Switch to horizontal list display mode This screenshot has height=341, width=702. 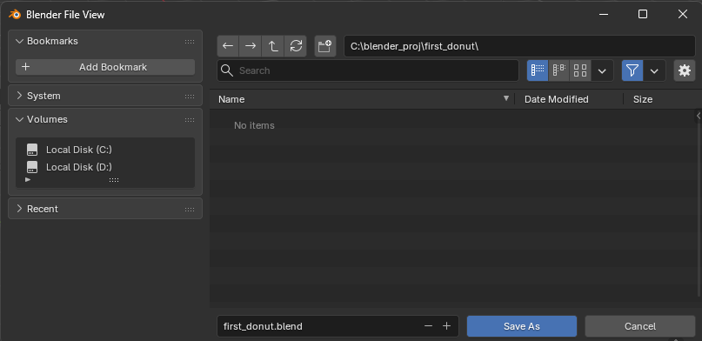[558, 70]
